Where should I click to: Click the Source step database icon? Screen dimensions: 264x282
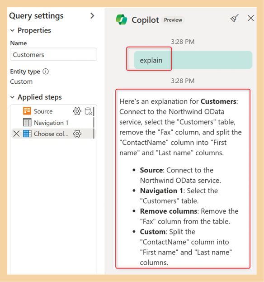pyautogui.click(x=88, y=111)
